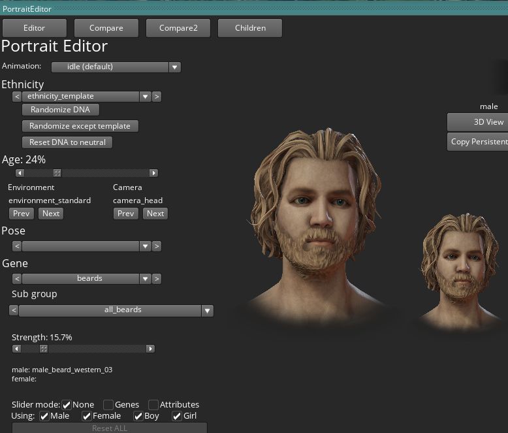Open the Editor tab
This screenshot has width=508, height=433.
(35, 28)
